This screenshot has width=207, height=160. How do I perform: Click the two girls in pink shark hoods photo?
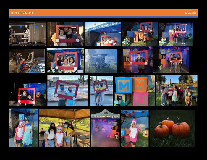24,128
